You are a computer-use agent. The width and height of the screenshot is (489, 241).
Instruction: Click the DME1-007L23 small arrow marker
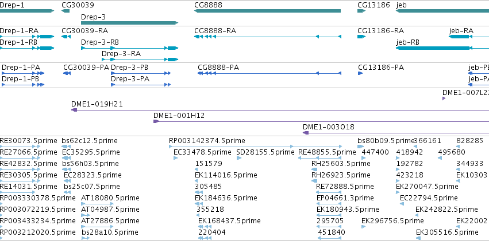444,98
